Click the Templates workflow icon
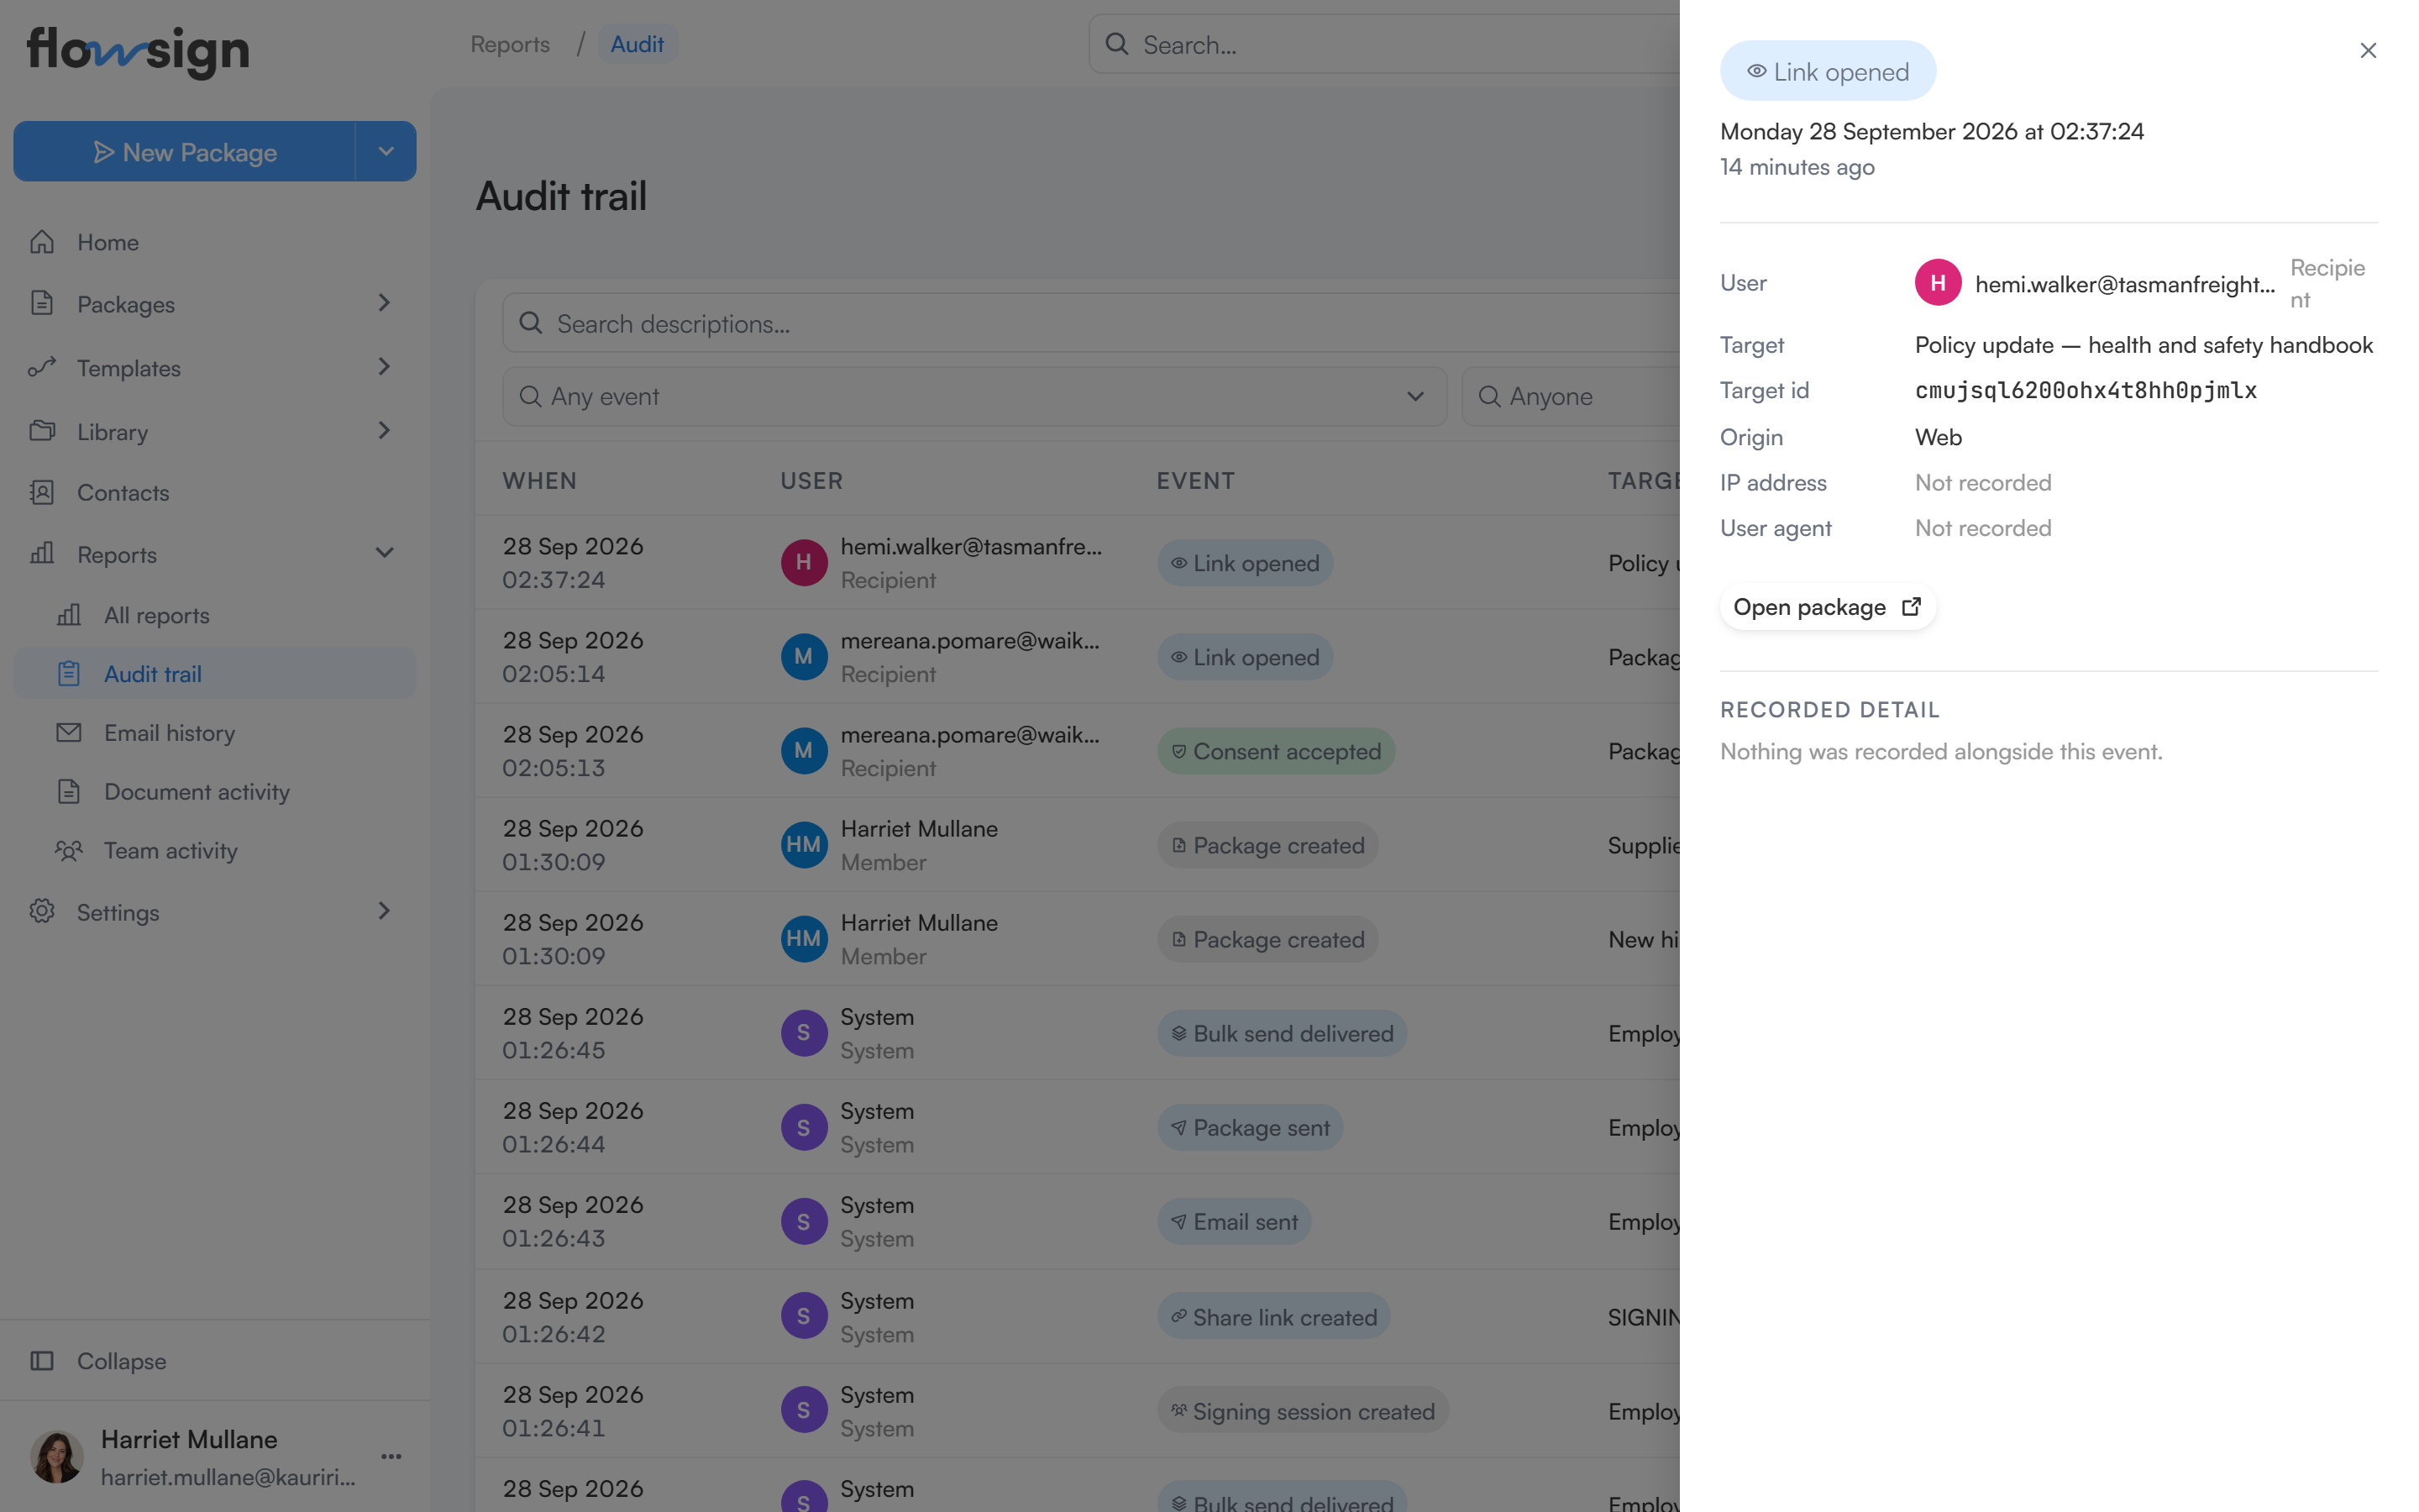The height and width of the screenshot is (1512, 2419). (42, 367)
